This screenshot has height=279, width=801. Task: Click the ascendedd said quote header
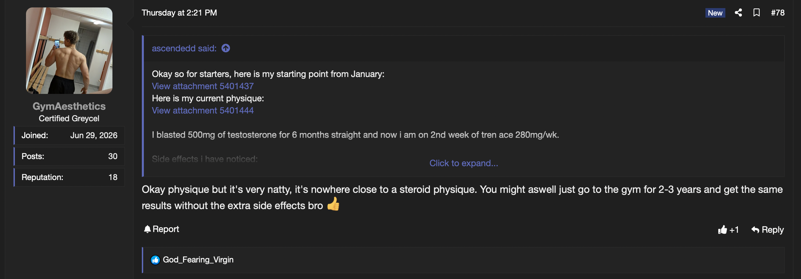coord(184,48)
